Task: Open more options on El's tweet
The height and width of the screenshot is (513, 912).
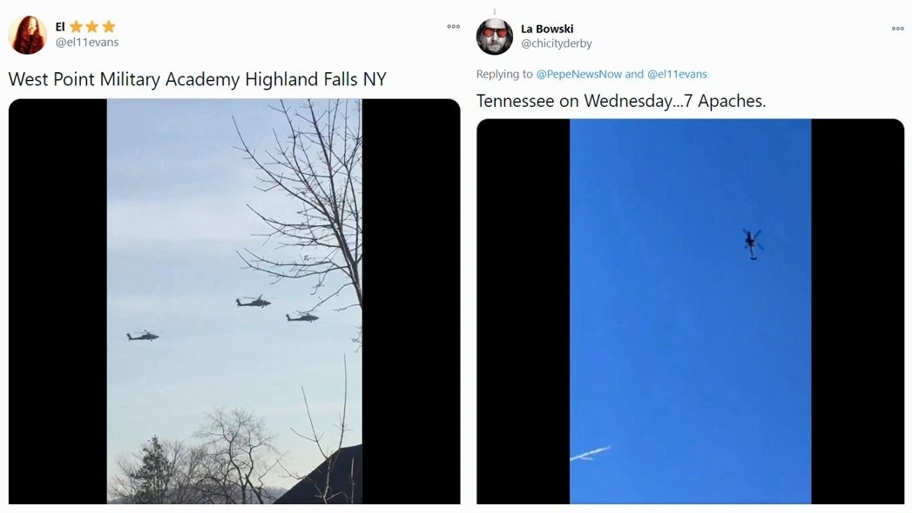Action: coord(454,27)
